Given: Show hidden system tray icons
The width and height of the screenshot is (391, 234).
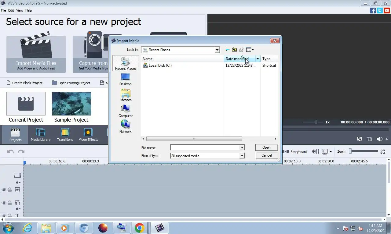Looking at the screenshot, I should pos(338,228).
